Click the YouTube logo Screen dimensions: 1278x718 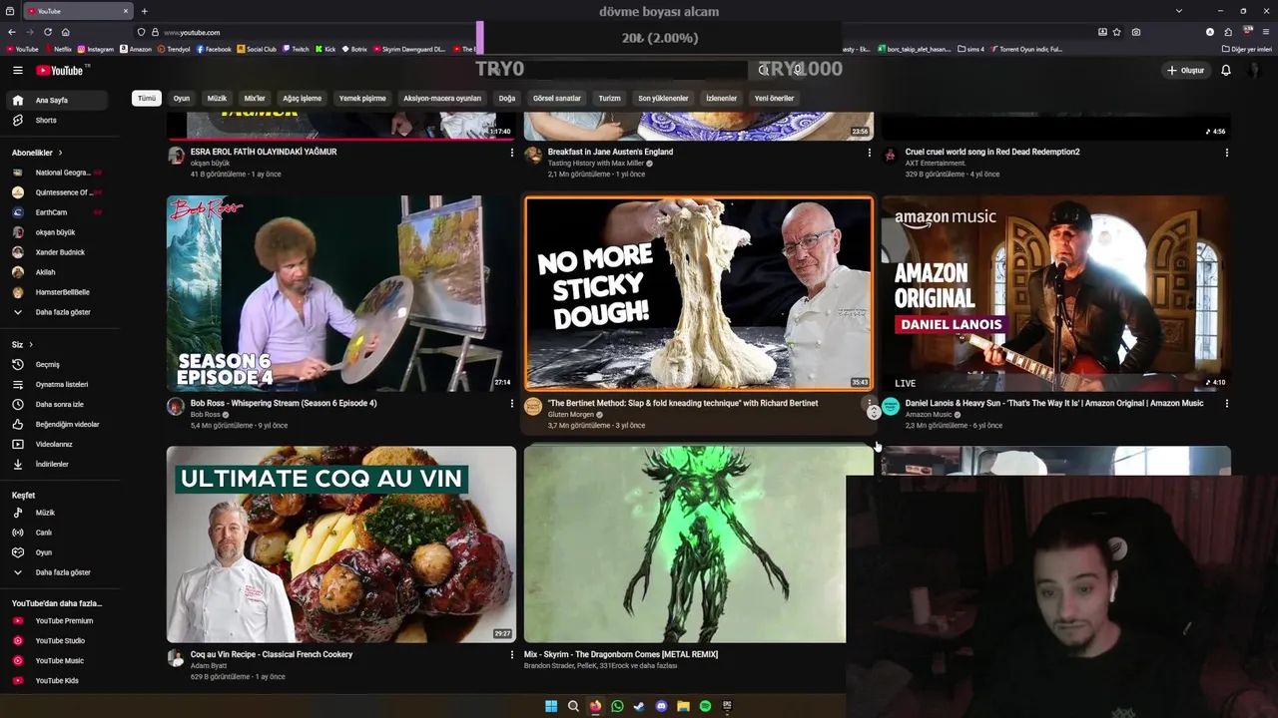click(x=62, y=70)
